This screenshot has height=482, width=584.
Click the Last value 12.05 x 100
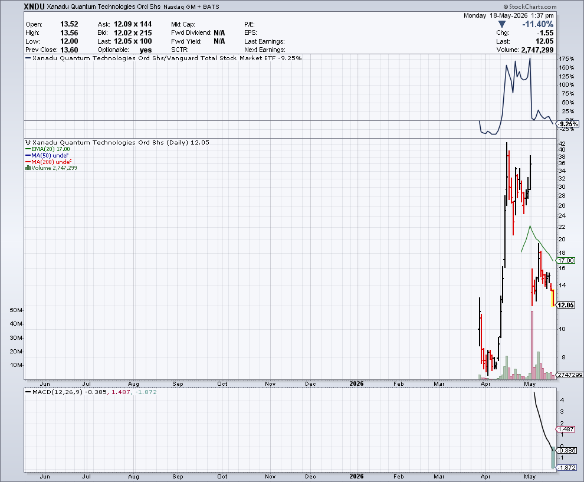coord(133,41)
